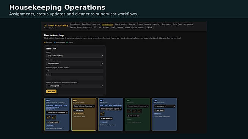This screenshot has height=139, width=248.
Task: View photo thumbnail on room 203 card
Action: pyautogui.click(x=102, y=114)
